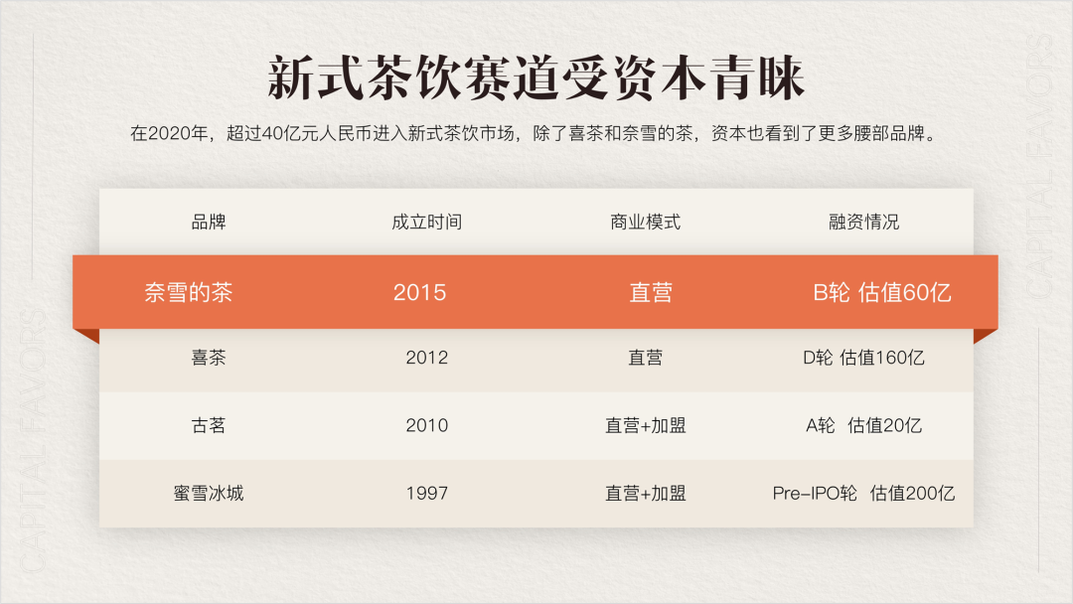Screen dimensions: 1073x604
Task: Select the 2015 founding year cell
Action: point(419,293)
